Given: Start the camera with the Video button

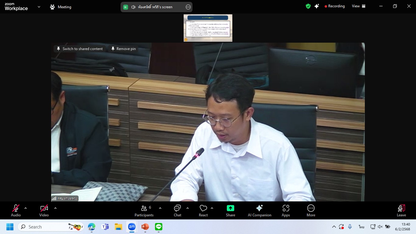Looking at the screenshot, I should coord(44,211).
